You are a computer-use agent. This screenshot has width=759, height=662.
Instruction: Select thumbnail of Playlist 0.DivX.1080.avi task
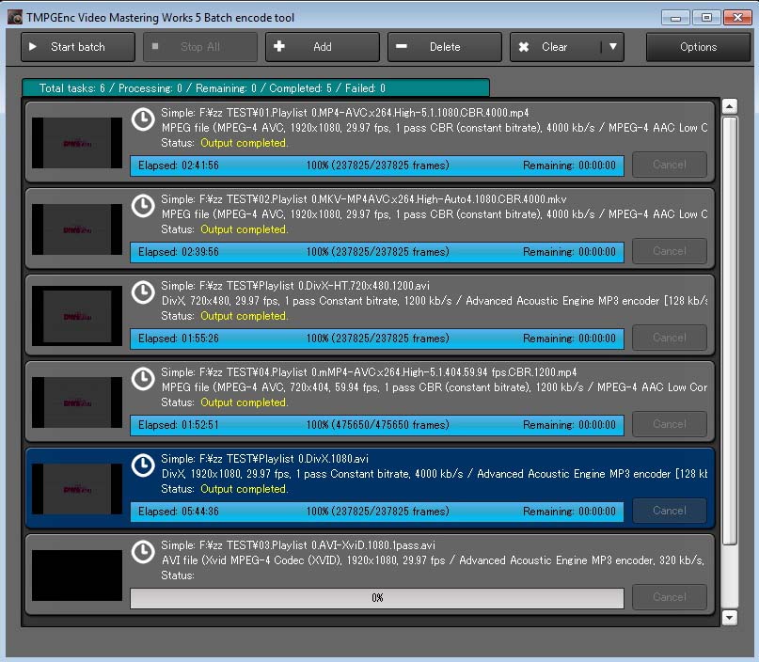tap(77, 489)
